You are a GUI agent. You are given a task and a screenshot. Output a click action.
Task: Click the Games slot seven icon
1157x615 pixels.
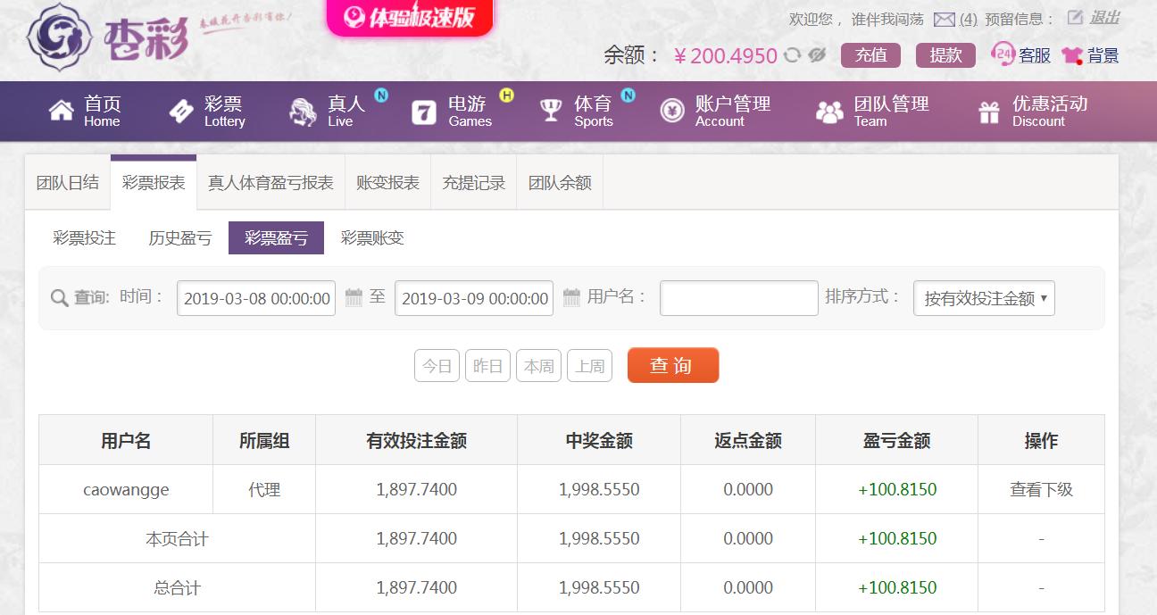pos(424,112)
